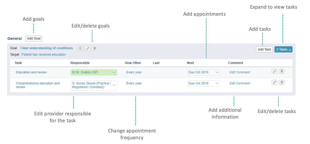Click the Add Task button
This screenshot has width=310, height=144.
tap(264, 49)
